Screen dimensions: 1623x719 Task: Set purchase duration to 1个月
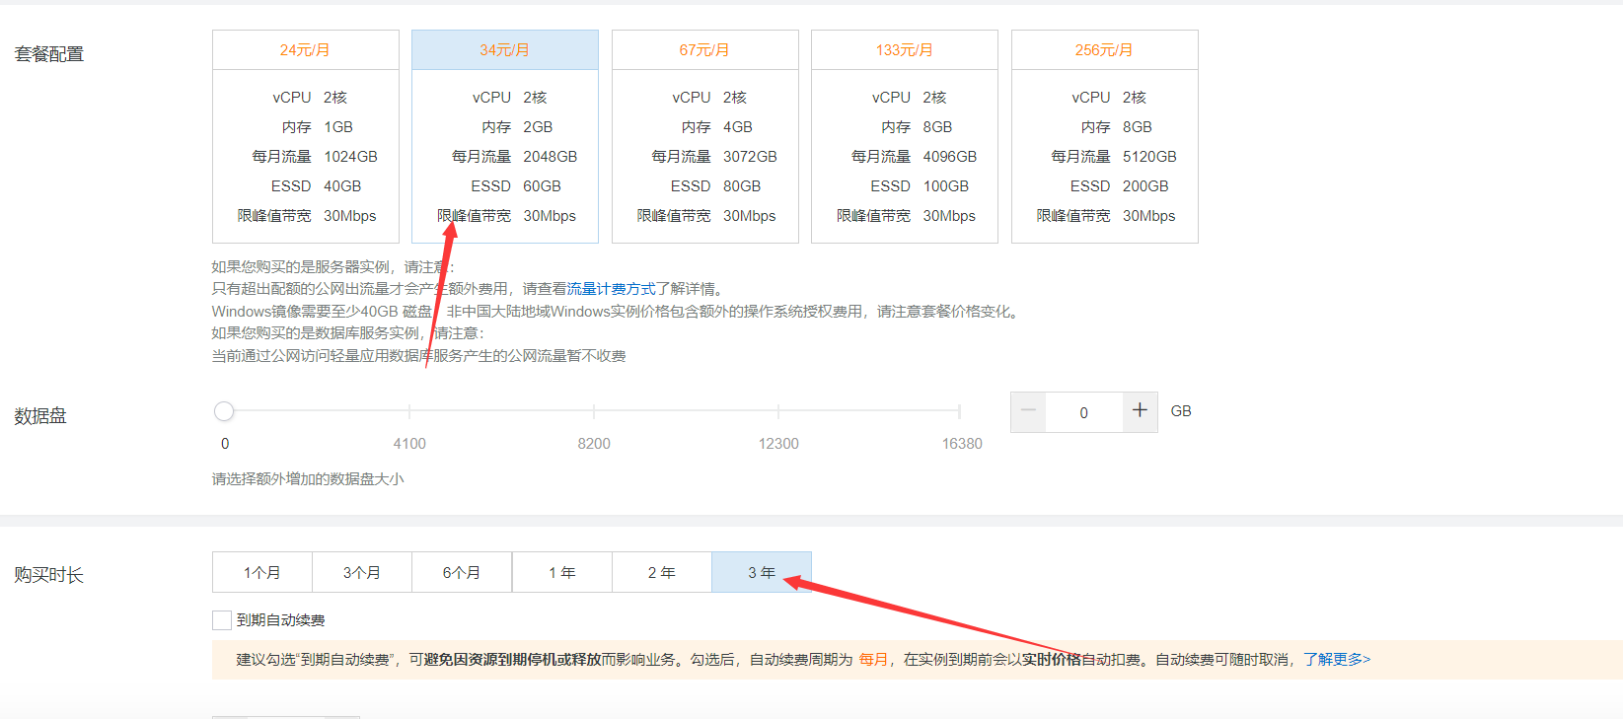262,572
